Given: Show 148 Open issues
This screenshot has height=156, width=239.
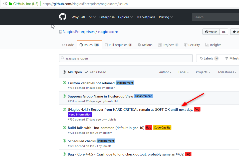Looking at the screenshot, I should pyautogui.click(x=72, y=72).
